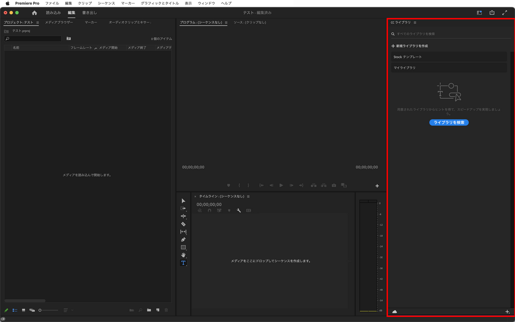This screenshot has width=515, height=322.
Task: Click 新規ライブラリを作成
Action: pyautogui.click(x=409, y=46)
